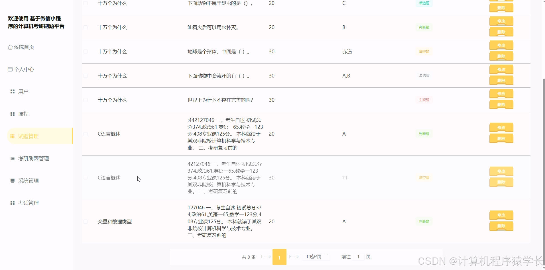The image size is (545, 270).
Task: Click the platform title 欢迎使用 基于微信小程序
Action: pos(36,22)
